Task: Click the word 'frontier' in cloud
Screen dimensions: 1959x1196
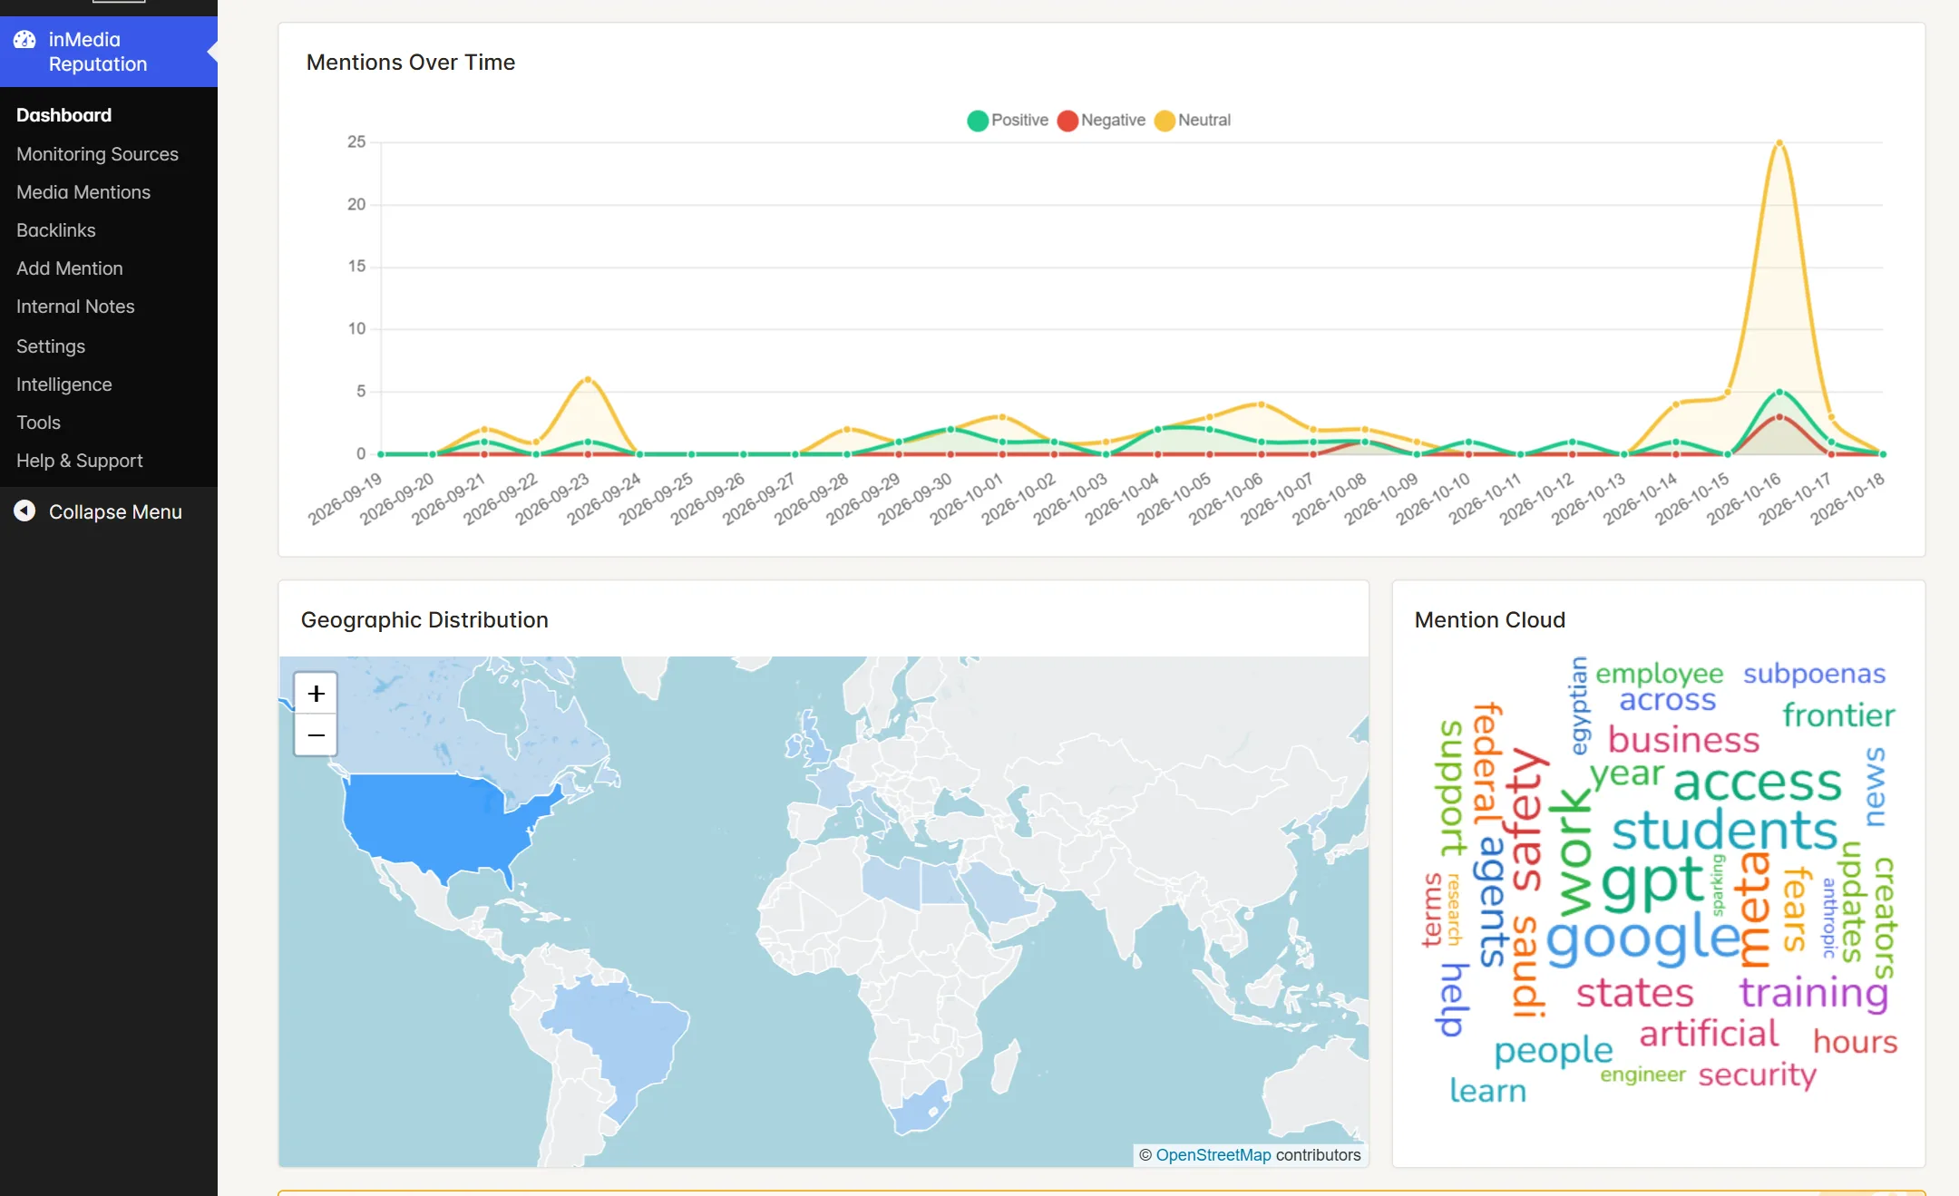Action: click(x=1838, y=715)
